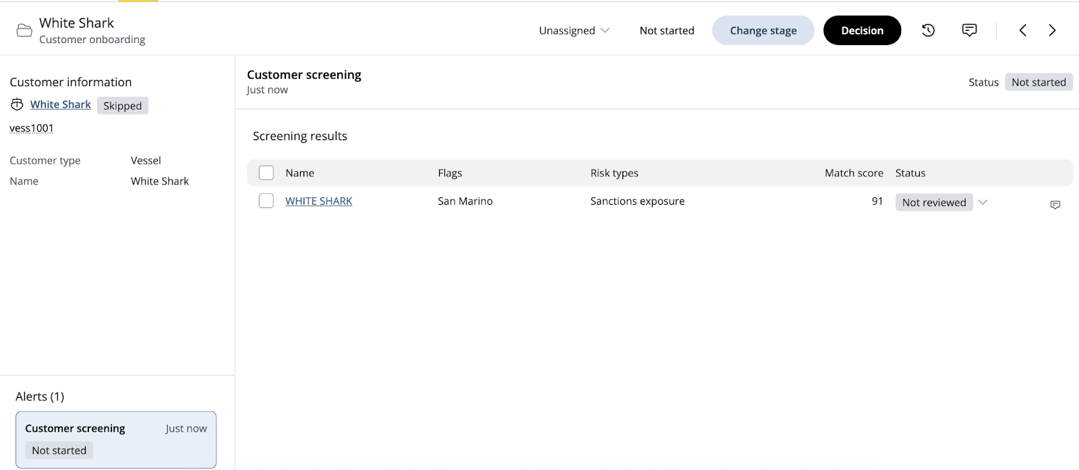Select all screening results checkbox
1079x470 pixels.
click(x=266, y=173)
